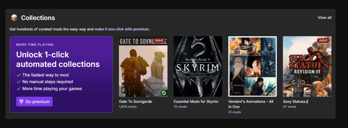Follow the 'make it one click with premium' link
The height and width of the screenshot is (128, 348).
pyautogui.click(x=121, y=29)
